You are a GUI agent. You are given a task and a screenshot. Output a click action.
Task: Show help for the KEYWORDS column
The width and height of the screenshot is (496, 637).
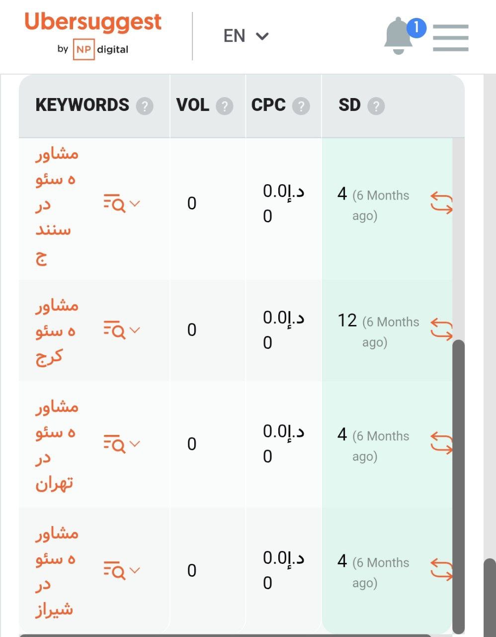coord(145,106)
